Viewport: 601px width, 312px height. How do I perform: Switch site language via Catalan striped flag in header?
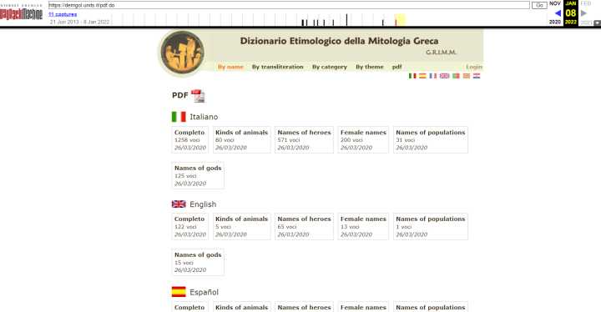(467, 76)
